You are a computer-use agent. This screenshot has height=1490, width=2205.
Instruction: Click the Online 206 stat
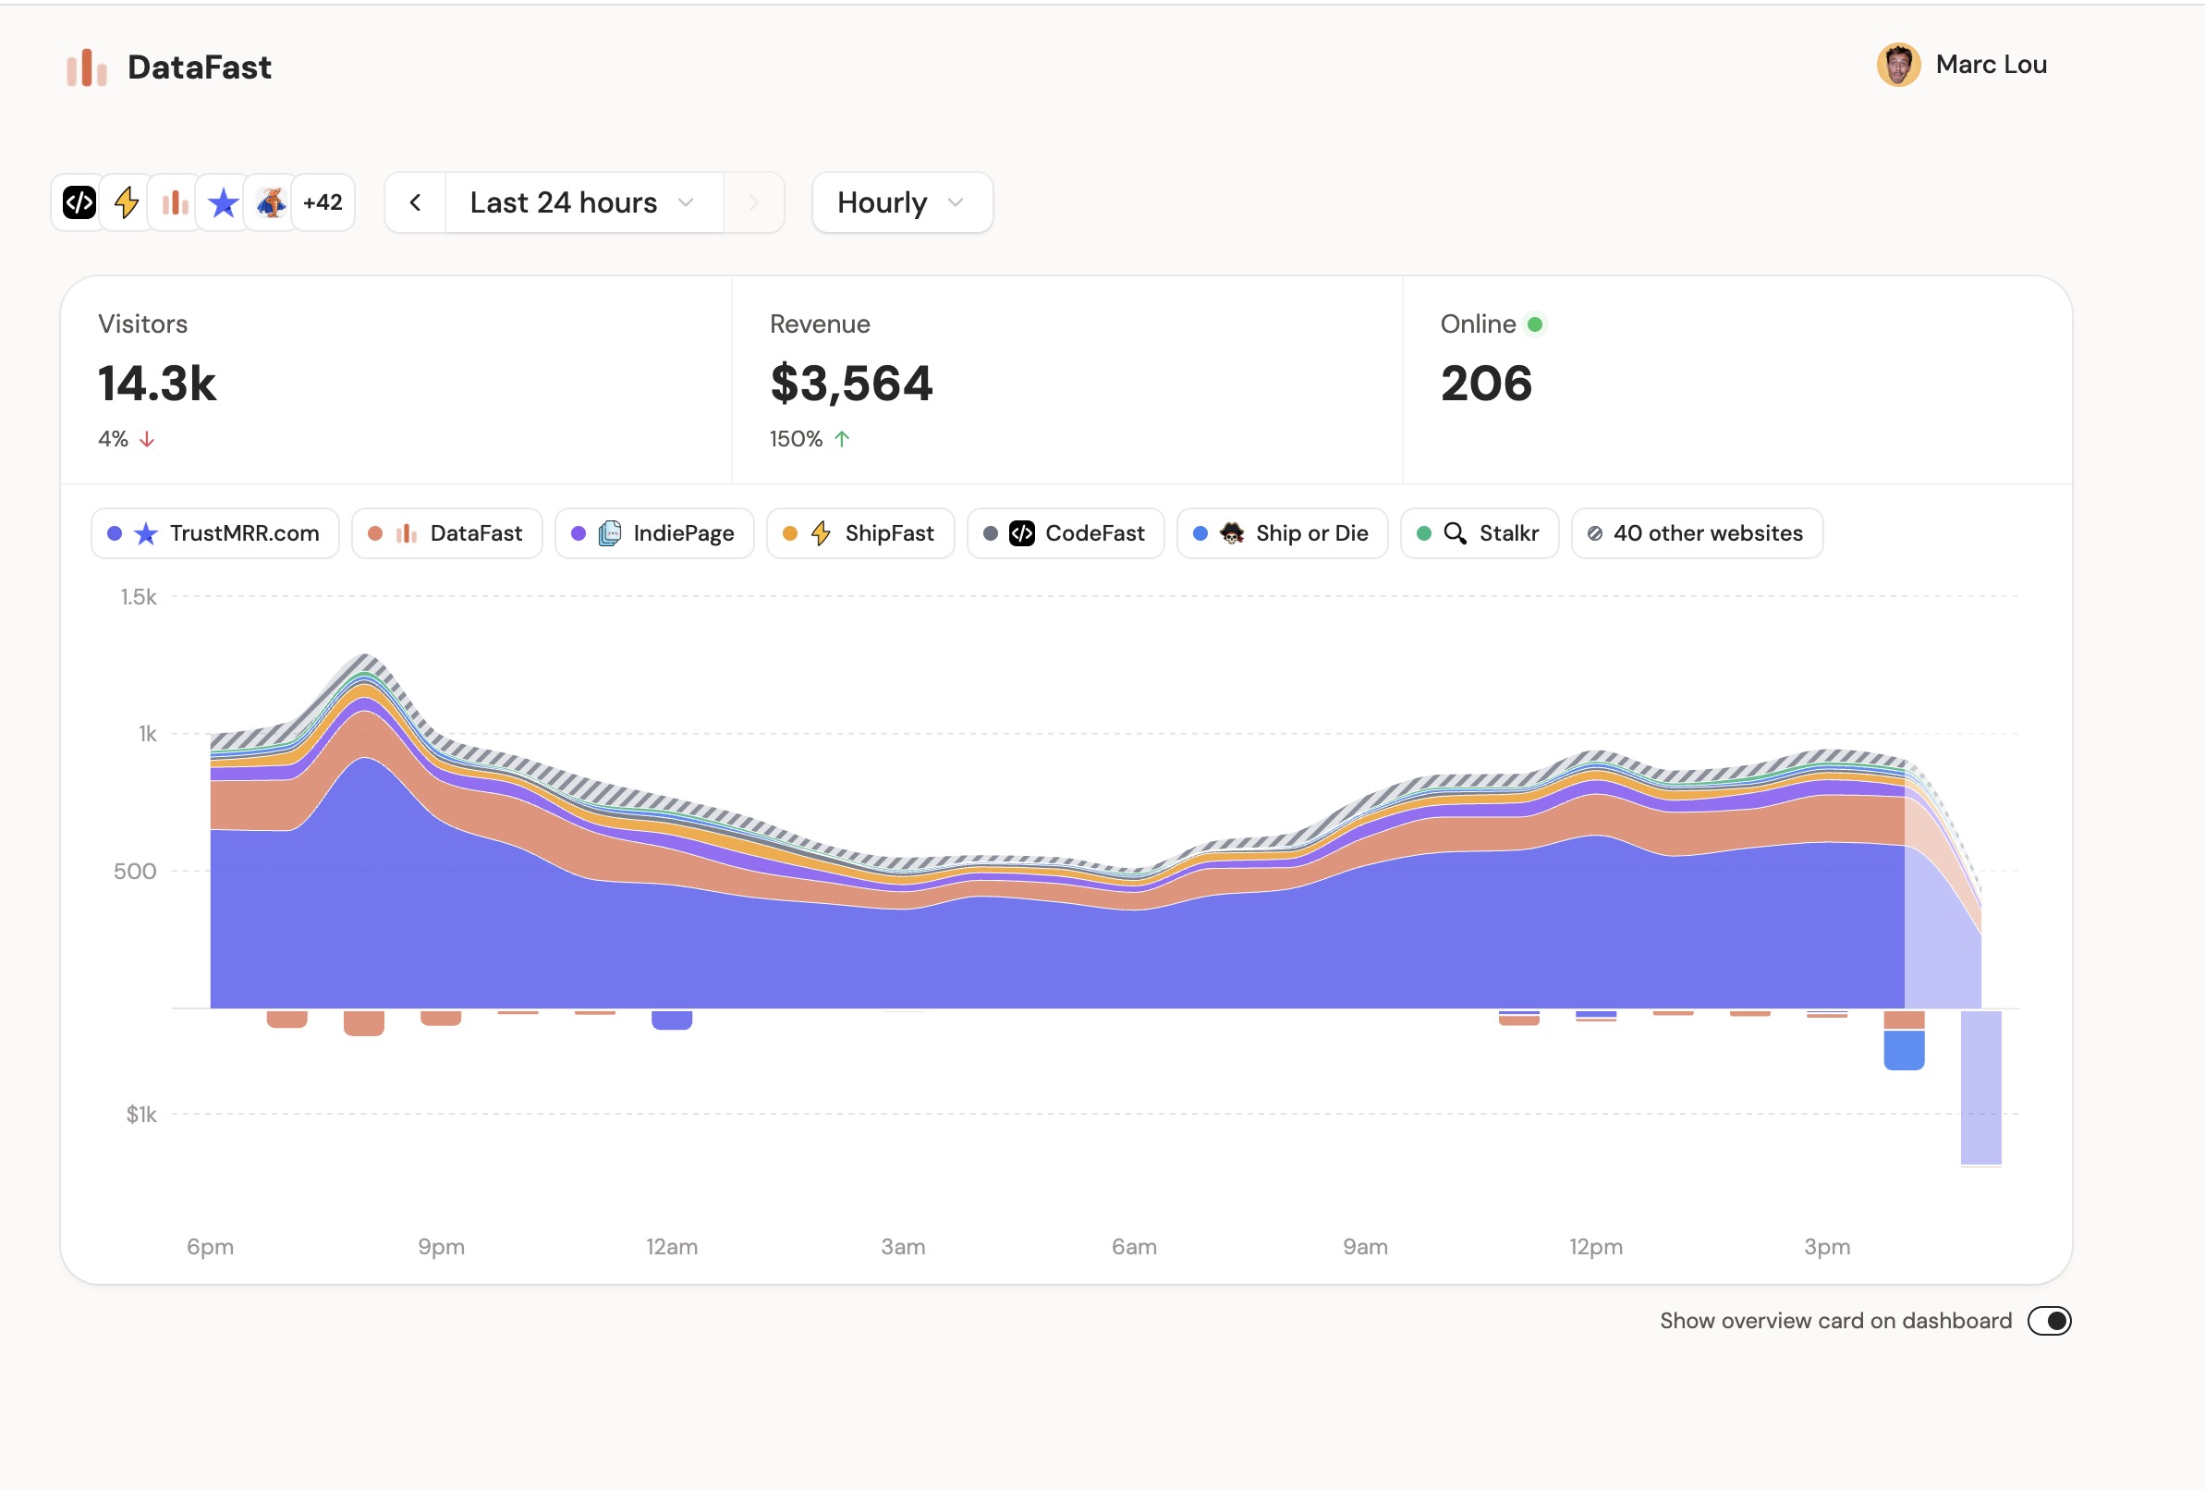[x=1736, y=380]
